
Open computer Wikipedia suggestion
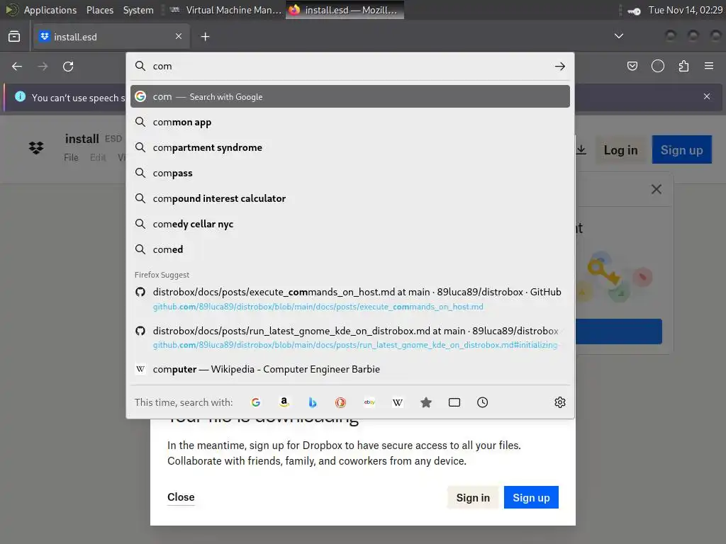click(350, 369)
